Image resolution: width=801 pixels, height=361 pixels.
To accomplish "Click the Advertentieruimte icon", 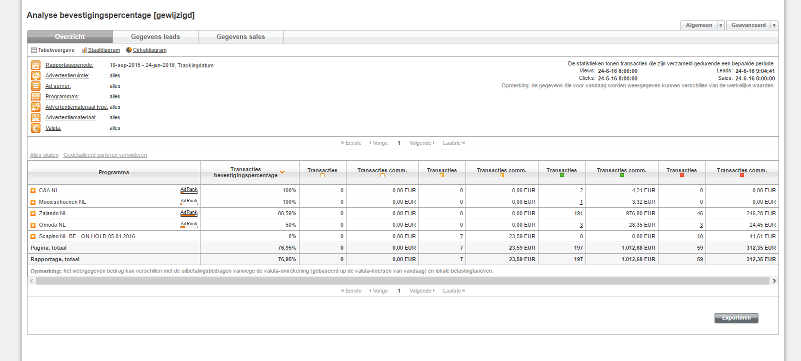I will point(35,76).
